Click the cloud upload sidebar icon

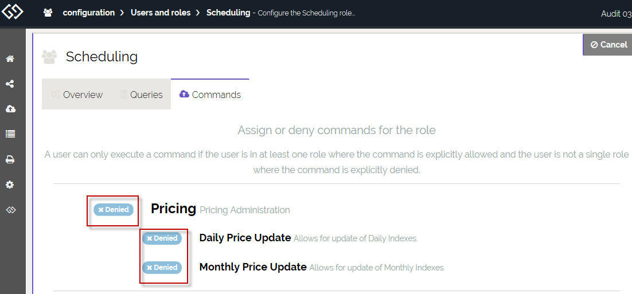pyautogui.click(x=10, y=109)
